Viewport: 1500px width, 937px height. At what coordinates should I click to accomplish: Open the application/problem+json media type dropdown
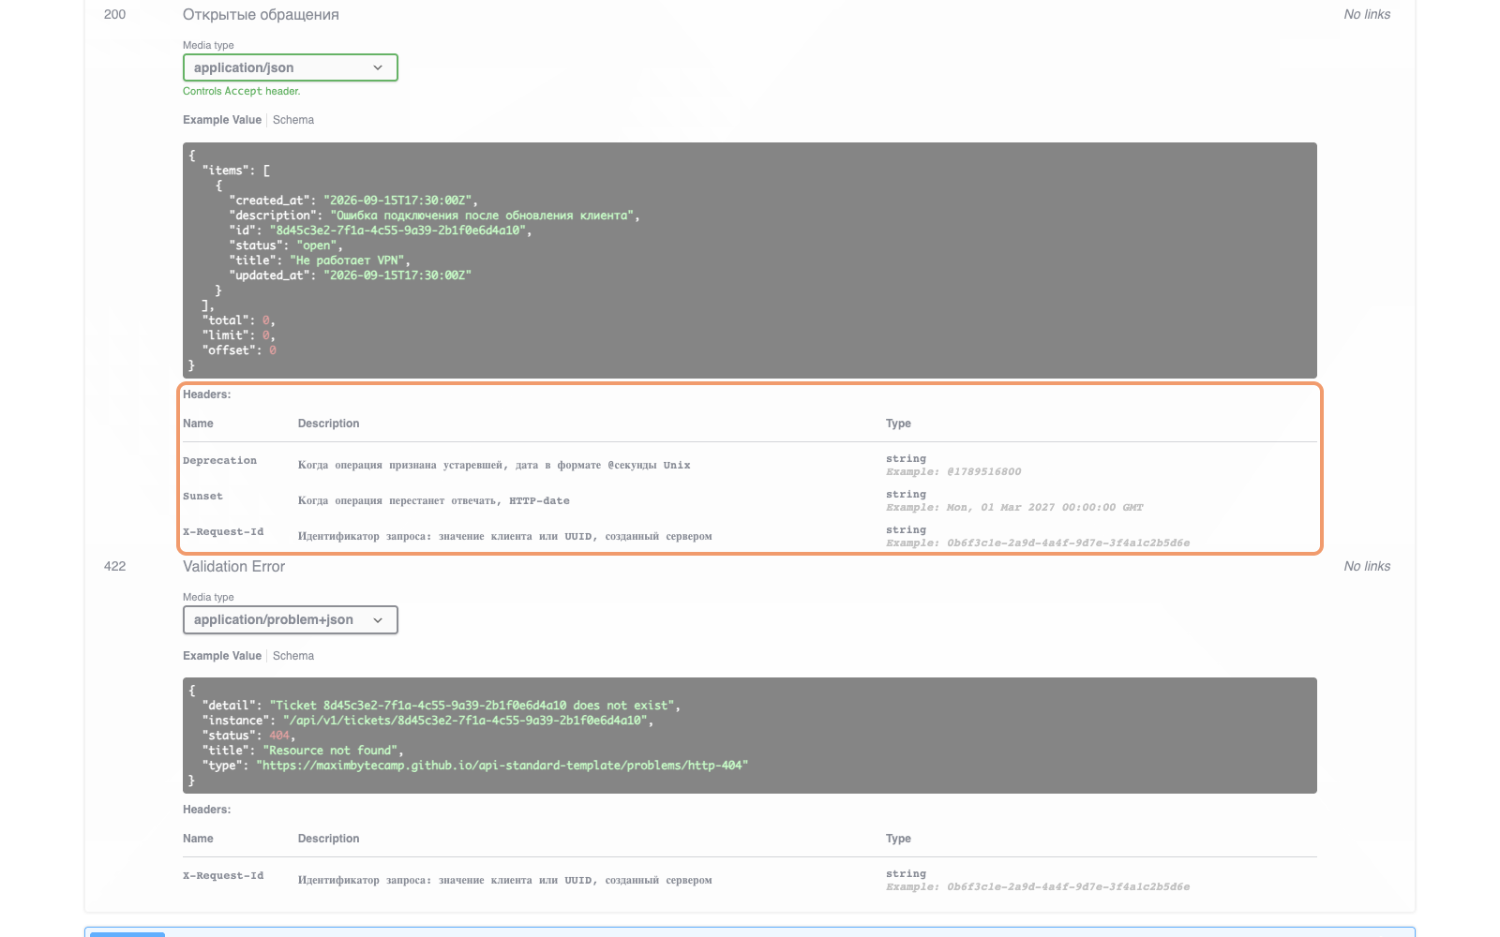[x=290, y=619]
